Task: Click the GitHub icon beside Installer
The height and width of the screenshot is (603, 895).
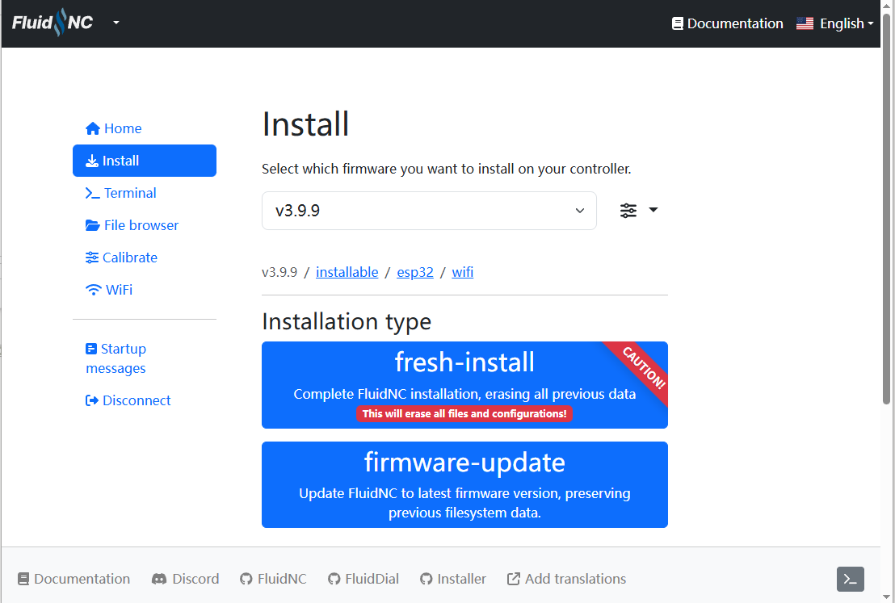Action: tap(426, 579)
